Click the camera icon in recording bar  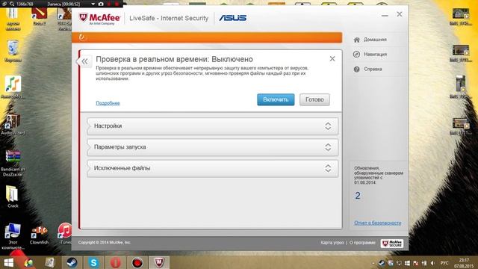coord(101,4)
